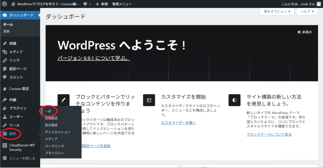The width and height of the screenshot is (323, 168).
Task: Click the ユーザー label in the sidebar
Action: coord(16,117)
